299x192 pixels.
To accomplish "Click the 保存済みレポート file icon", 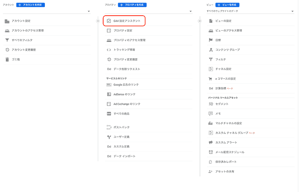I will click(210, 162).
